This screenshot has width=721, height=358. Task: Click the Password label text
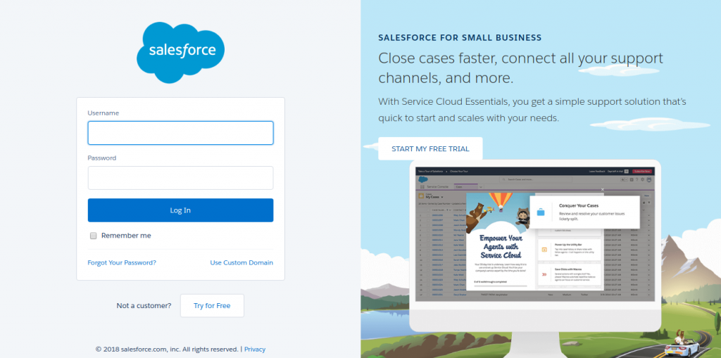[102, 158]
